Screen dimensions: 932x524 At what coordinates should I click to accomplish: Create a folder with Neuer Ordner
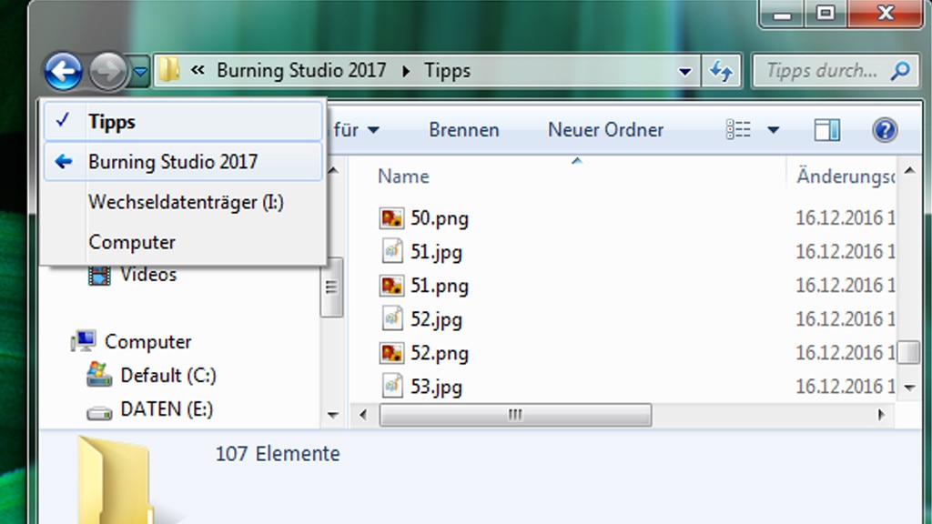605,130
